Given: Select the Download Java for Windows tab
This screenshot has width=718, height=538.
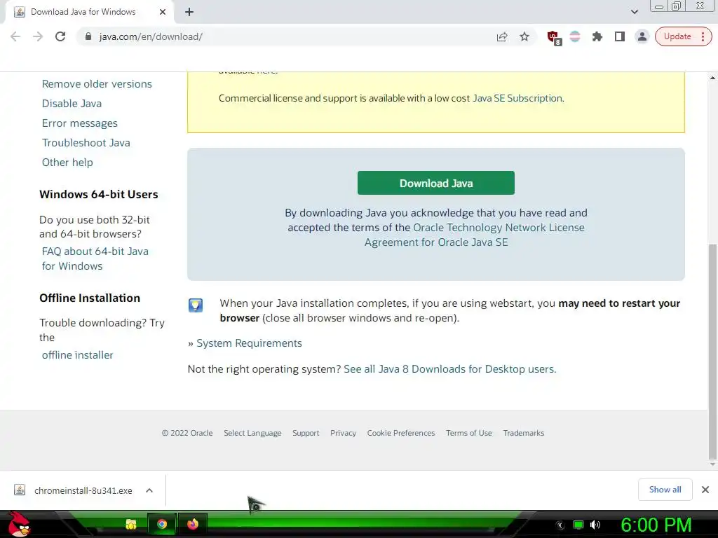Looking at the screenshot, I should 83,12.
